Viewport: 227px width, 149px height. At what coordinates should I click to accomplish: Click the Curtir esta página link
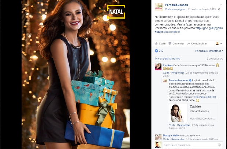[175, 9]
